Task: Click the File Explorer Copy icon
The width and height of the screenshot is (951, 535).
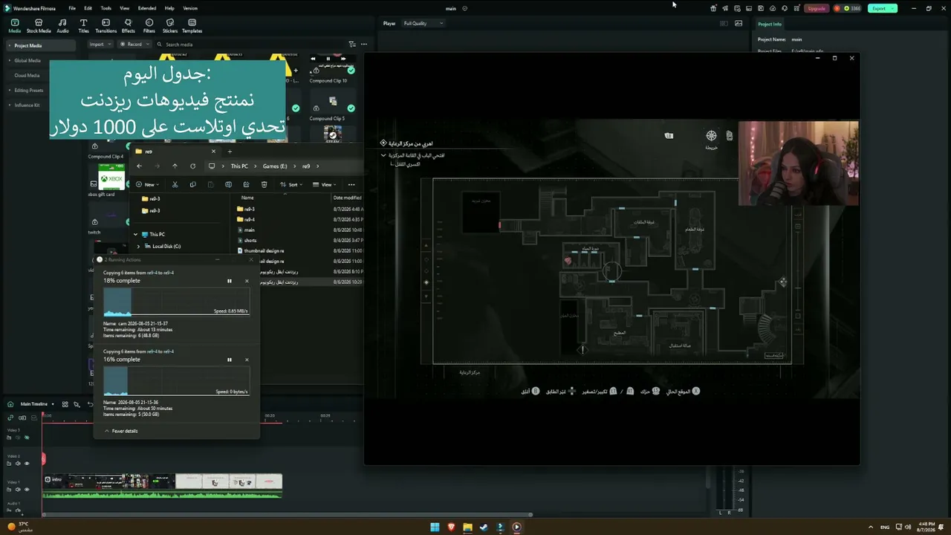Action: pyautogui.click(x=192, y=184)
